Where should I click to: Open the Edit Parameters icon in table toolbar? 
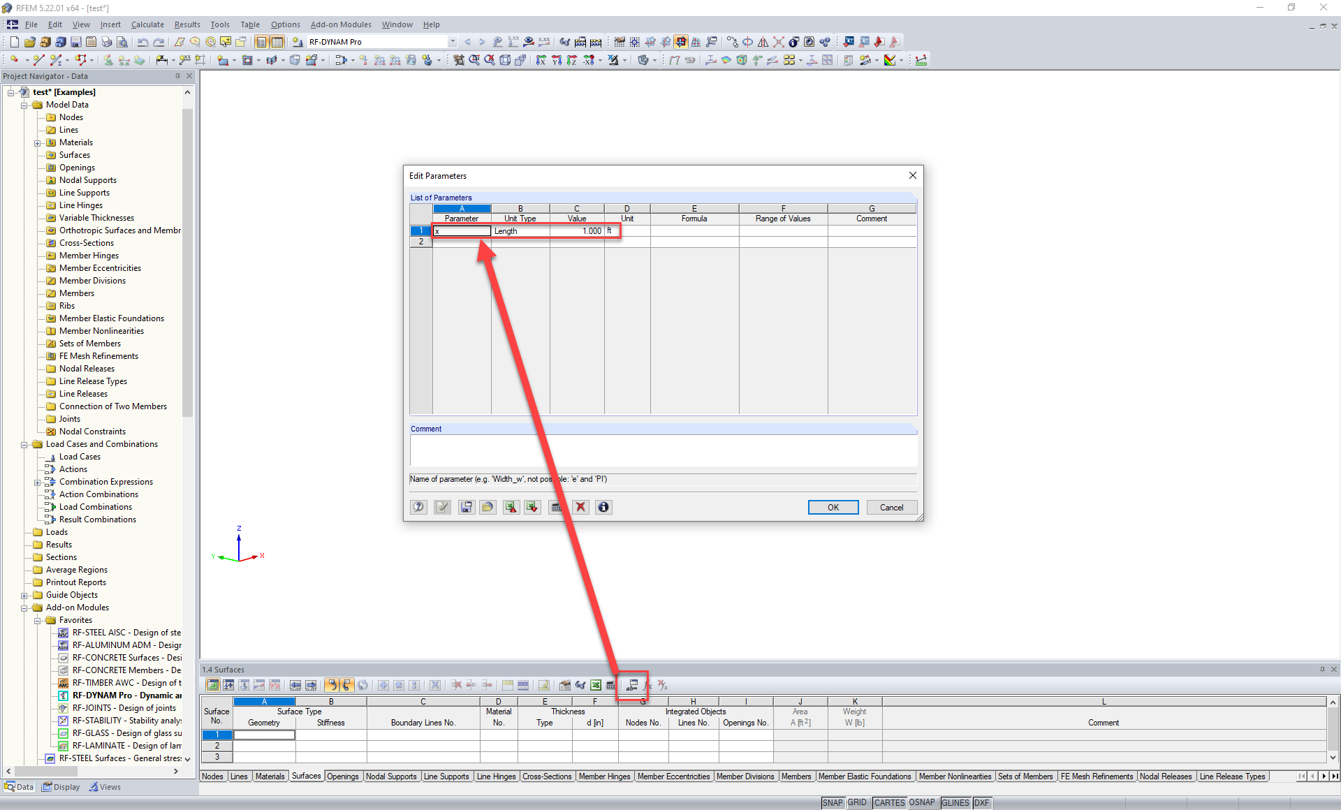(632, 685)
